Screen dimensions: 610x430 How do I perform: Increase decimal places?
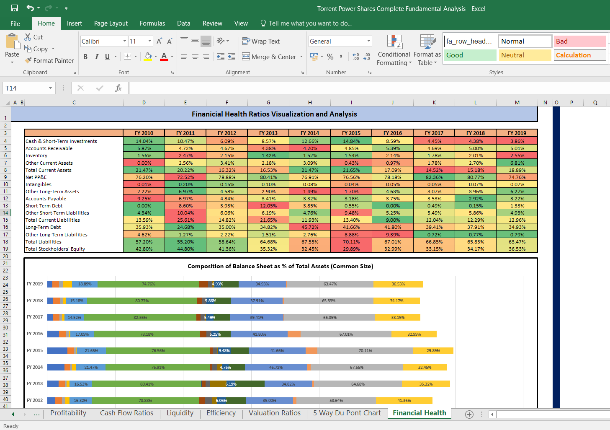[356, 56]
